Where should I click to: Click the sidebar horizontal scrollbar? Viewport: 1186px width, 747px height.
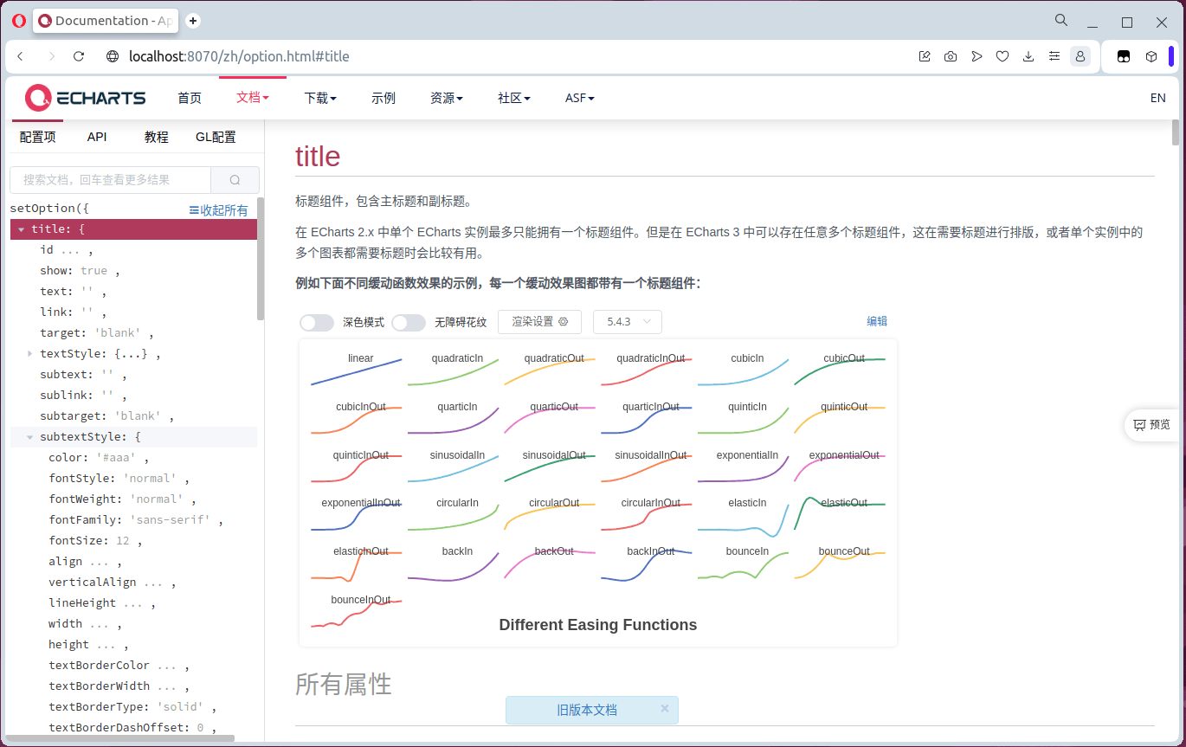[121, 738]
